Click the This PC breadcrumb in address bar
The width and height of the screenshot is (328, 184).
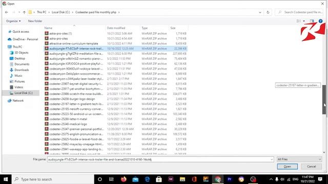42,12
